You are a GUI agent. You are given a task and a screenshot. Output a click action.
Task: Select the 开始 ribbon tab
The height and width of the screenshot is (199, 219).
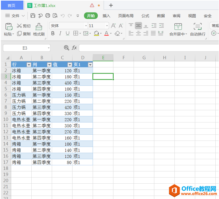click(x=91, y=16)
